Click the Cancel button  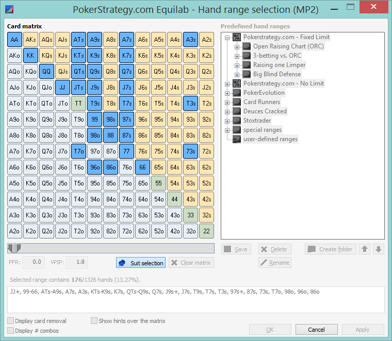[317, 330]
